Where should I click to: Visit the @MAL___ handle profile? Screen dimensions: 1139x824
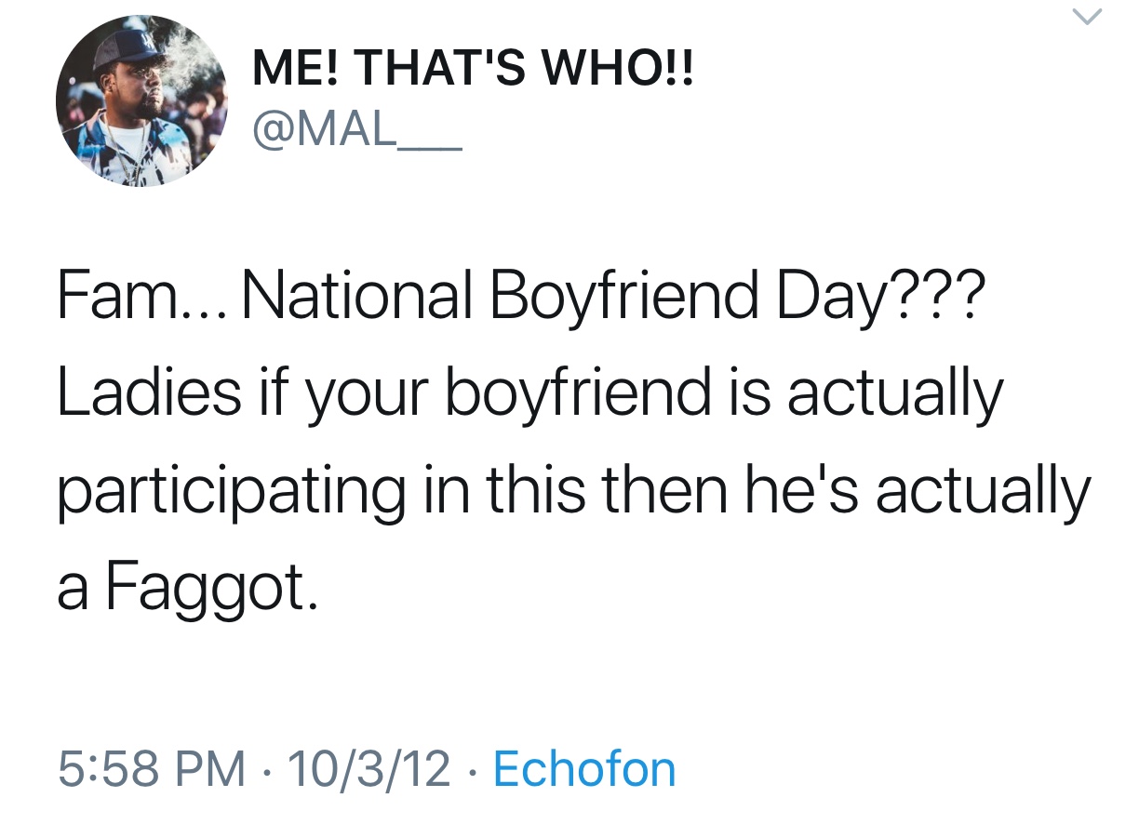point(355,130)
